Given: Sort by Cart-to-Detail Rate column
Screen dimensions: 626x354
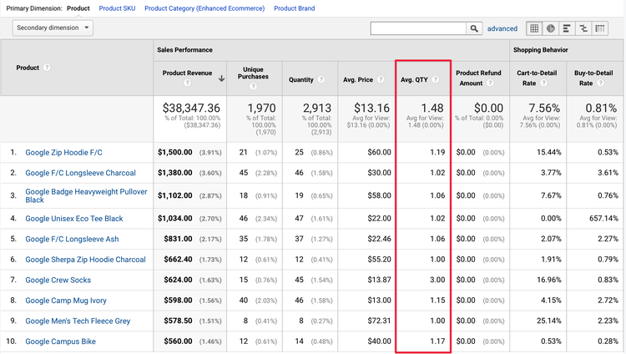Looking at the screenshot, I should [x=537, y=78].
